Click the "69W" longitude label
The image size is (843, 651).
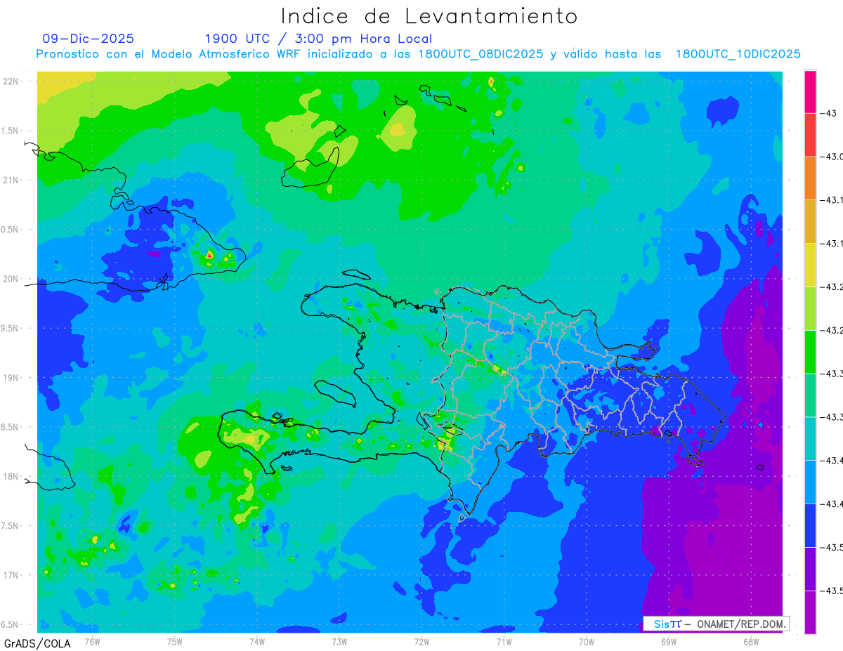click(x=668, y=642)
